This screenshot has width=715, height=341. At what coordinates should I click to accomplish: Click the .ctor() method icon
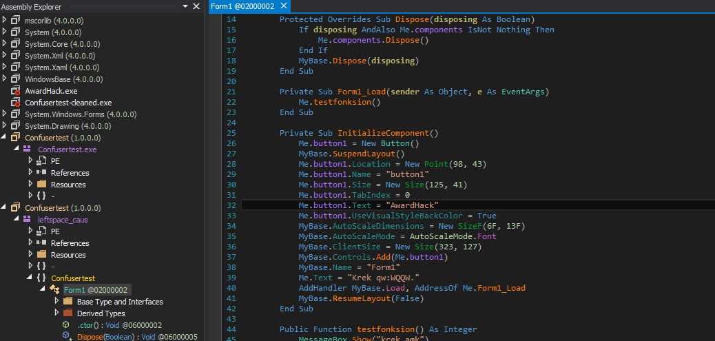(x=66, y=325)
